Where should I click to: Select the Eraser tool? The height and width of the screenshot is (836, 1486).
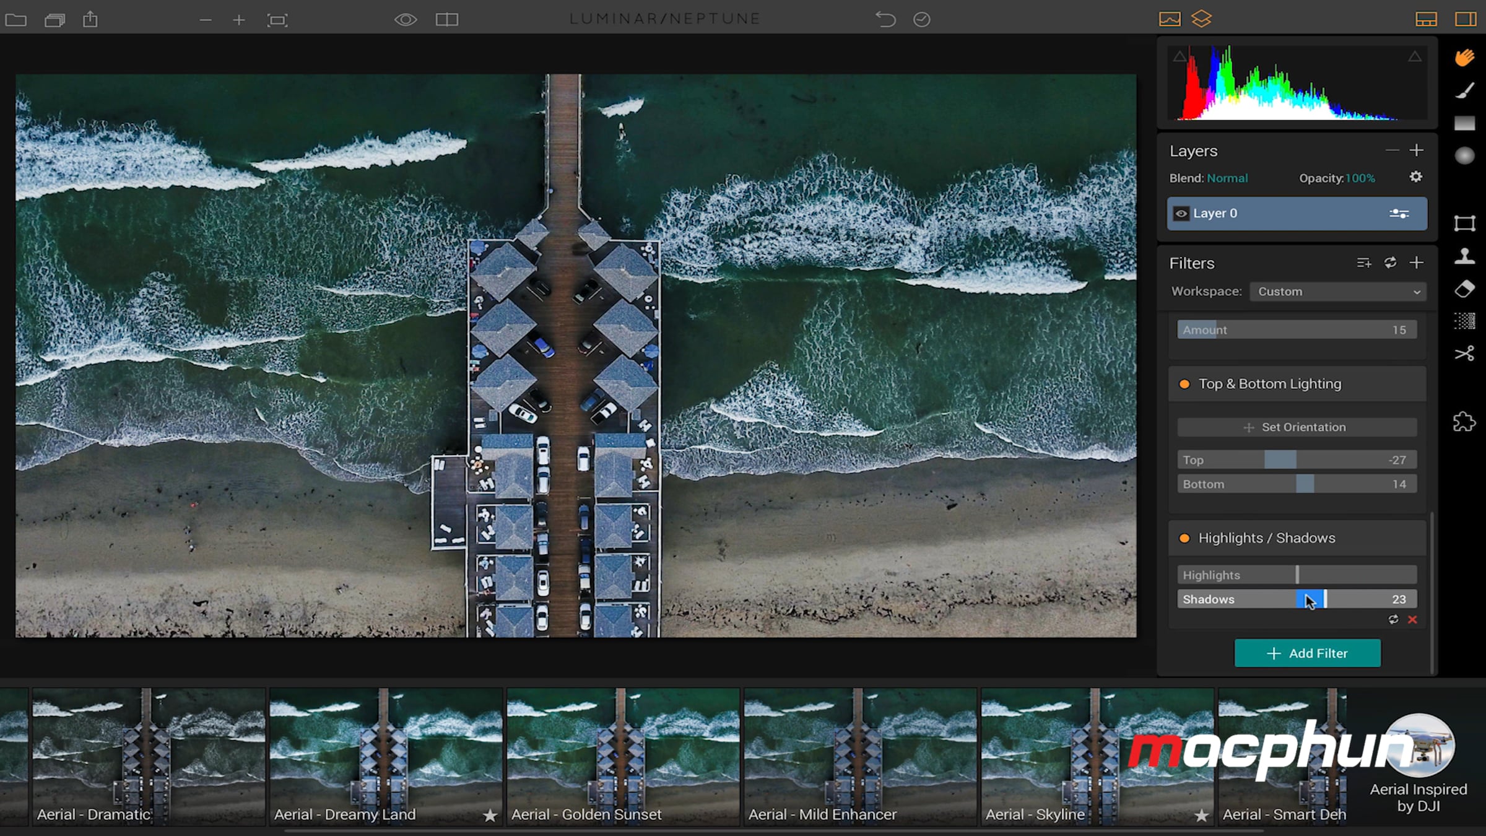1464,289
